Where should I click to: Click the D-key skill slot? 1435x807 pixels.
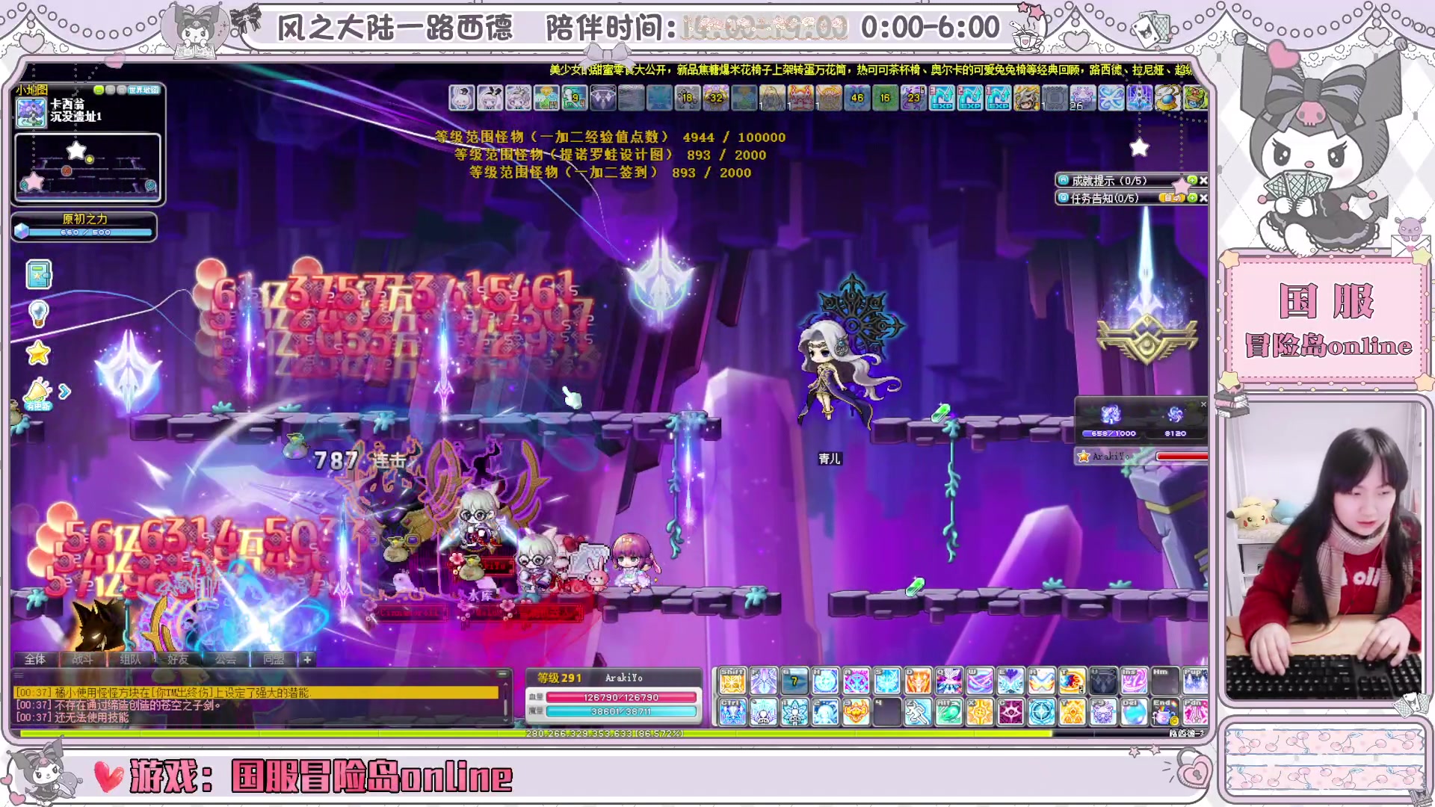(x=917, y=681)
